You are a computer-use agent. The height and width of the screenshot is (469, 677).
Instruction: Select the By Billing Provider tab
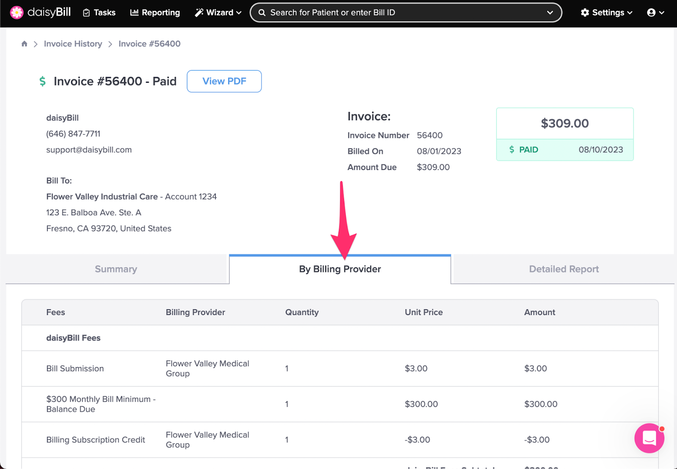(340, 269)
